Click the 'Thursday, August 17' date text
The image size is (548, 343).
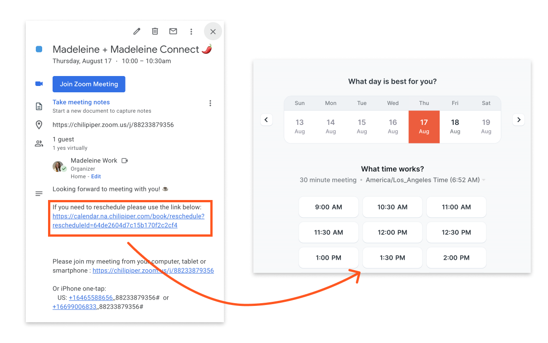point(82,61)
